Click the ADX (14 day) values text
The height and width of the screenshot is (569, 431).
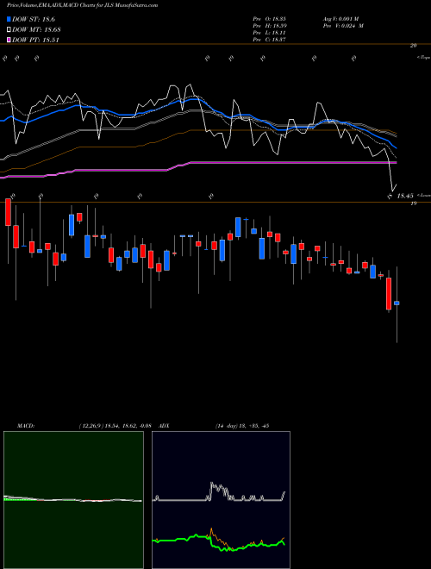click(x=242, y=426)
